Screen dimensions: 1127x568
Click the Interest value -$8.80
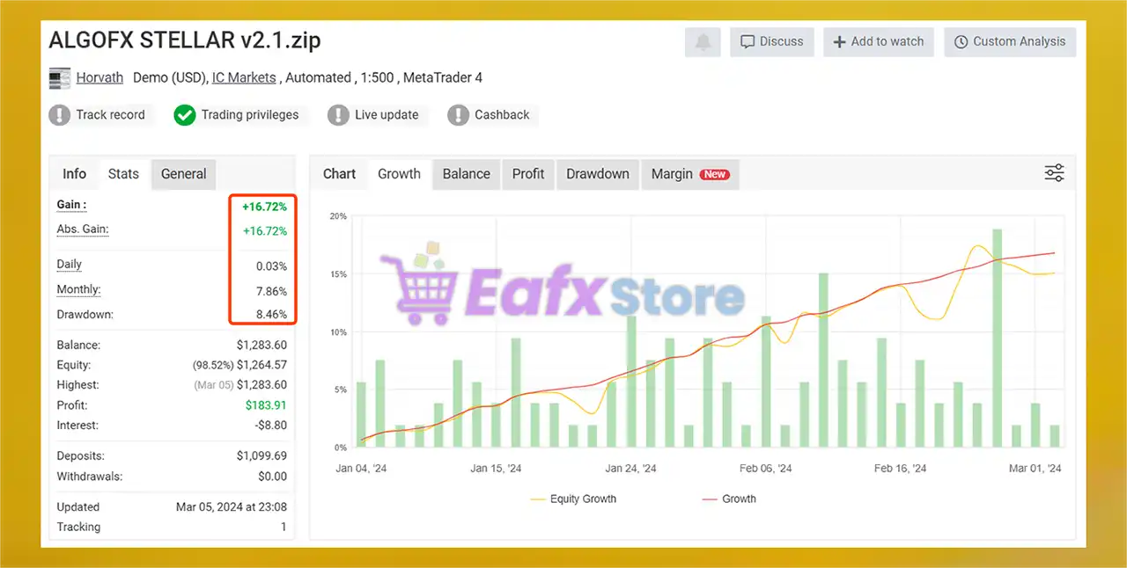tap(269, 426)
